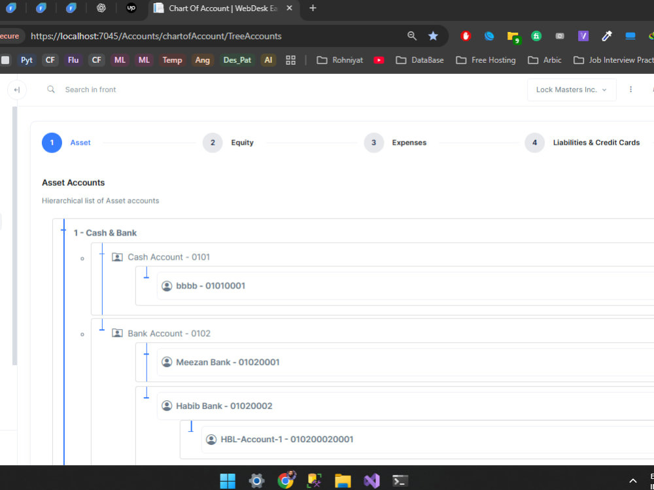Go to step 2 Equity
Viewport: 654px width, 490px height.
tap(228, 143)
